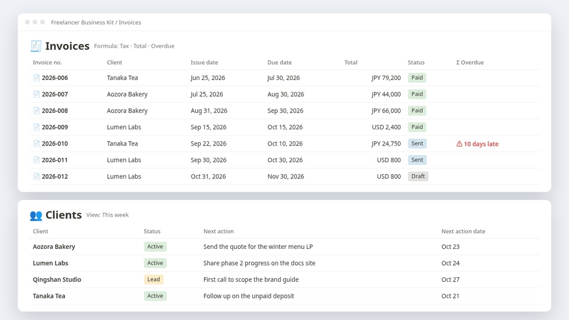Click the Lead status tag for Qingshan Studio
The width and height of the screenshot is (569, 320).
pyautogui.click(x=153, y=279)
